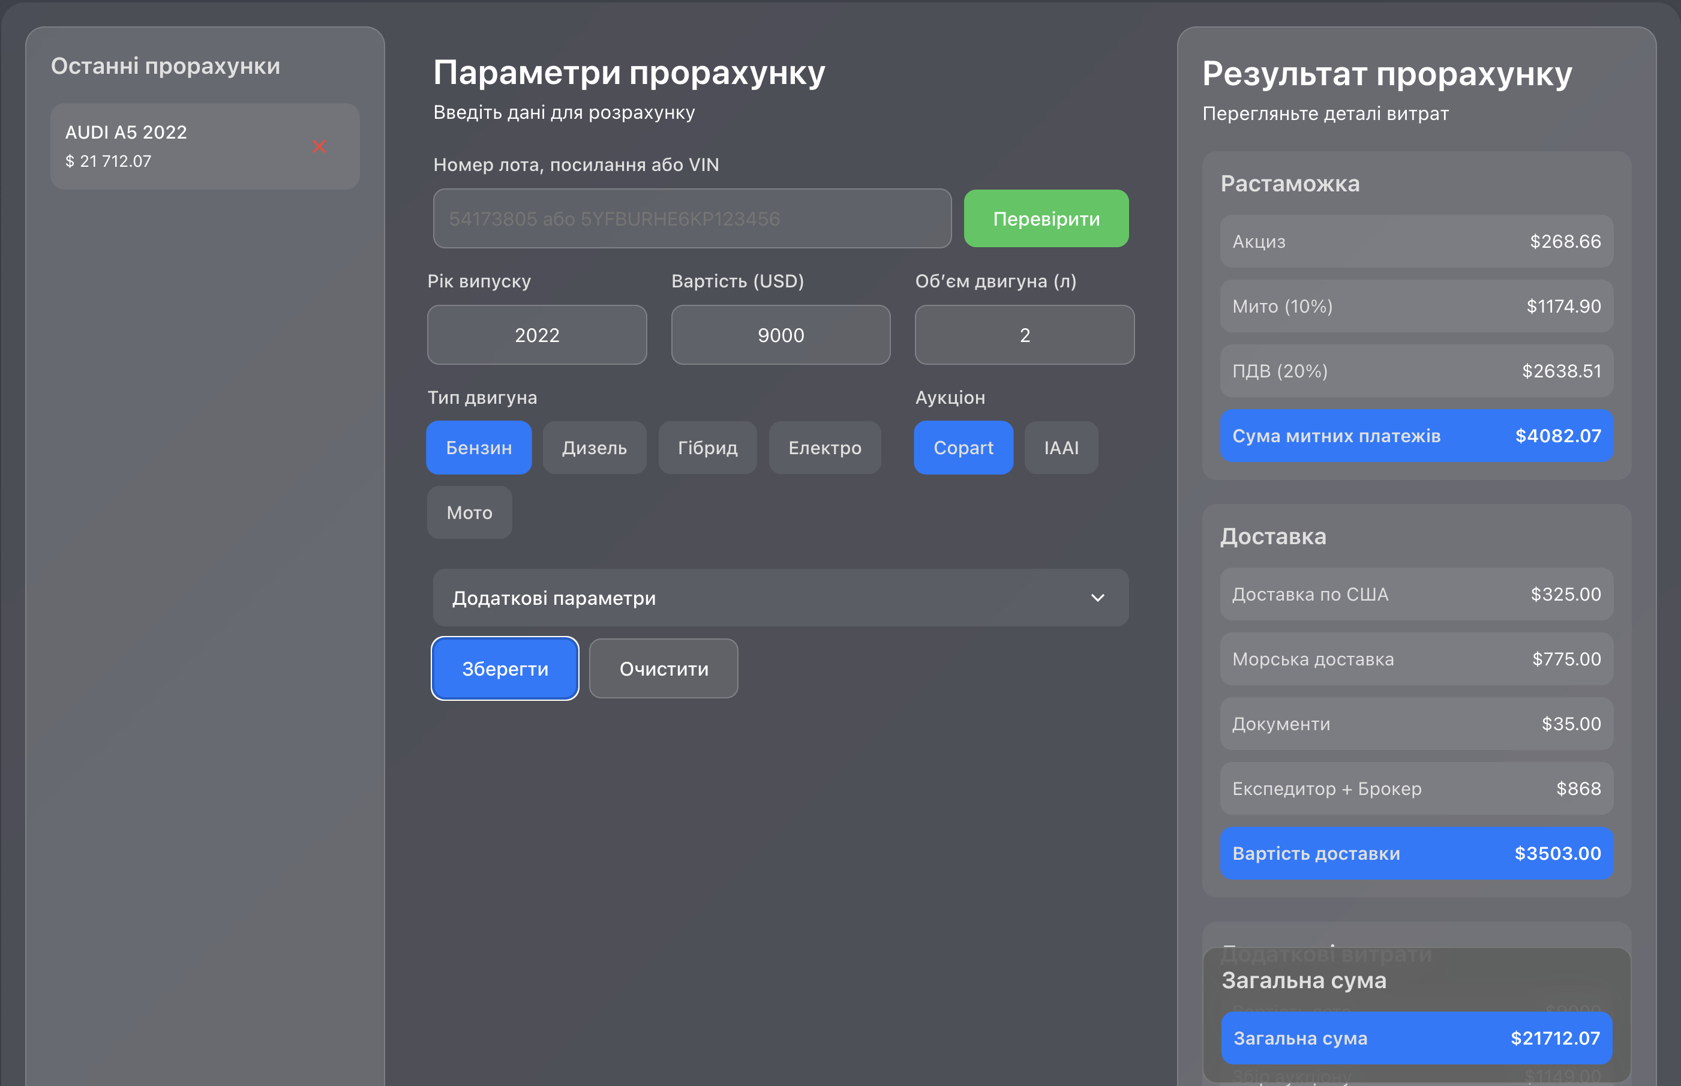Delete the AUDI A5 2022 saved calculation
Screen dimensions: 1681x1086
click(x=319, y=146)
